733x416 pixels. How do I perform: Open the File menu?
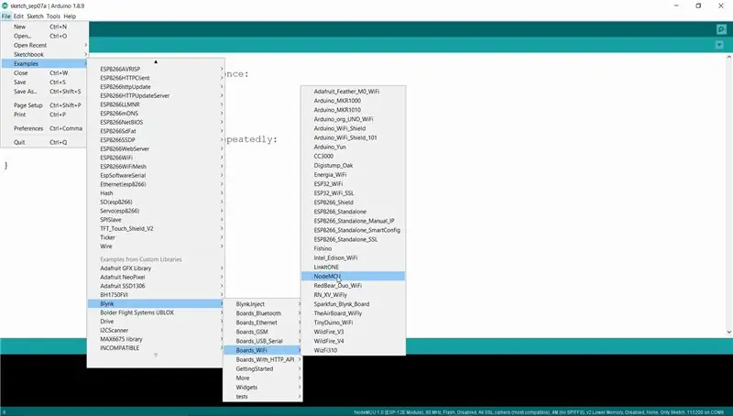tap(5, 16)
